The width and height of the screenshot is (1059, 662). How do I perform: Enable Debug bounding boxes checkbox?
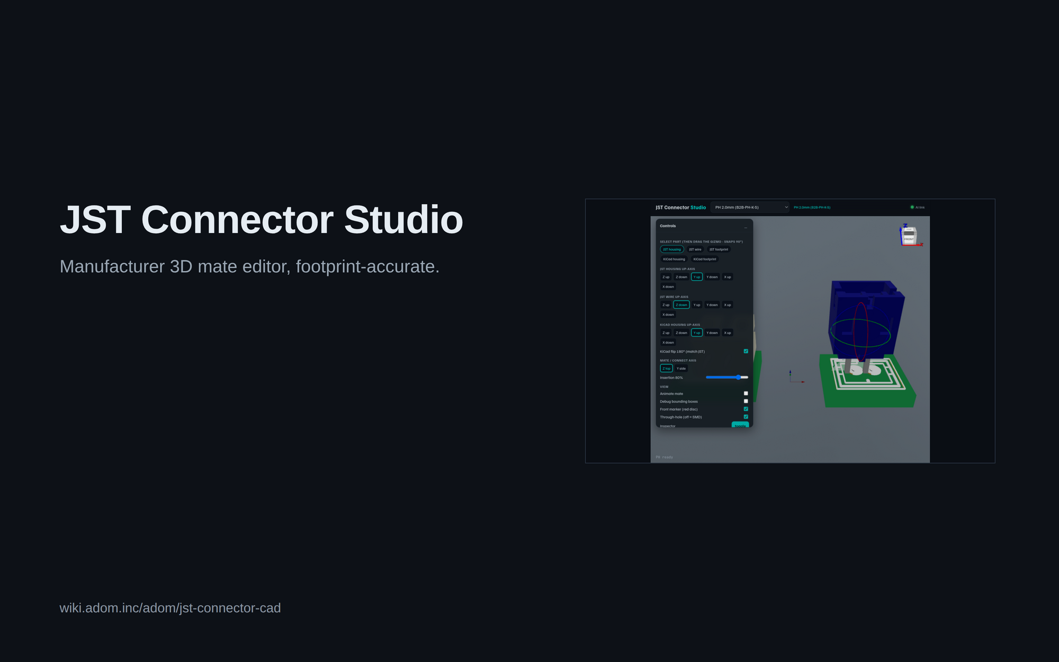746,401
